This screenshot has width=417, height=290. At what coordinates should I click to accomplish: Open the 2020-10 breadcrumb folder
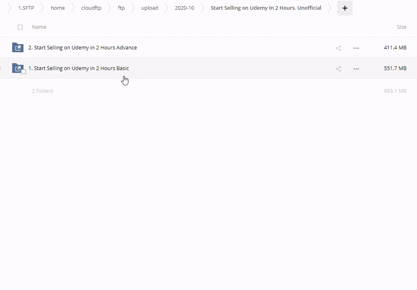(x=184, y=8)
